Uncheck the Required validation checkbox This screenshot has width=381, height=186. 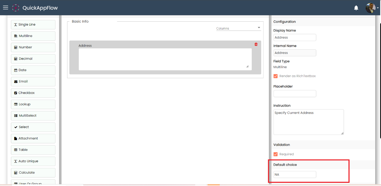[x=276, y=154]
